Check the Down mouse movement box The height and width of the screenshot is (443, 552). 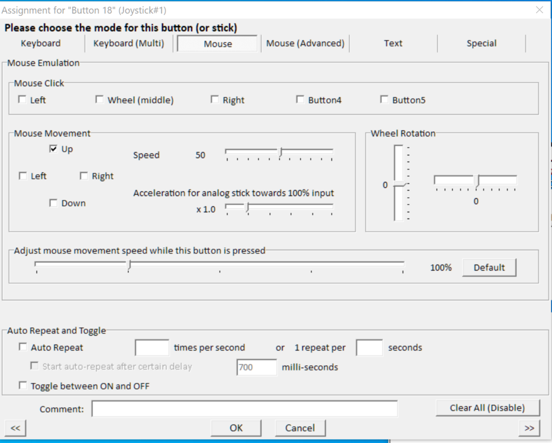click(x=53, y=203)
